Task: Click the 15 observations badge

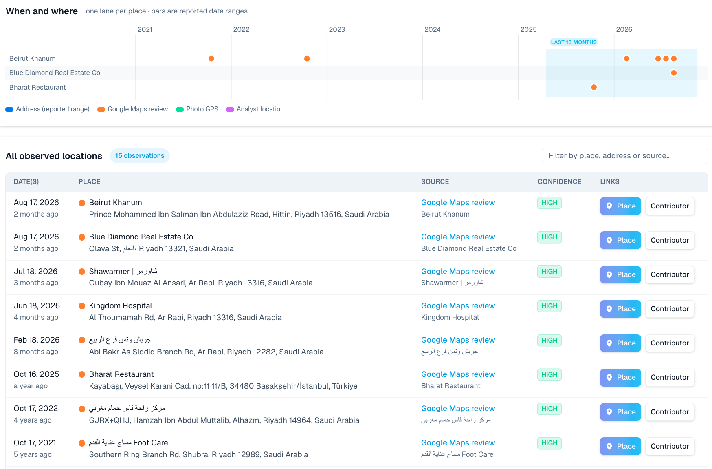Action: (x=140, y=156)
